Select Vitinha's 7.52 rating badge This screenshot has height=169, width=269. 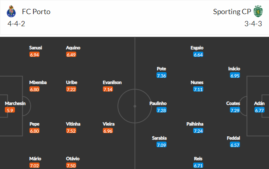(71, 131)
